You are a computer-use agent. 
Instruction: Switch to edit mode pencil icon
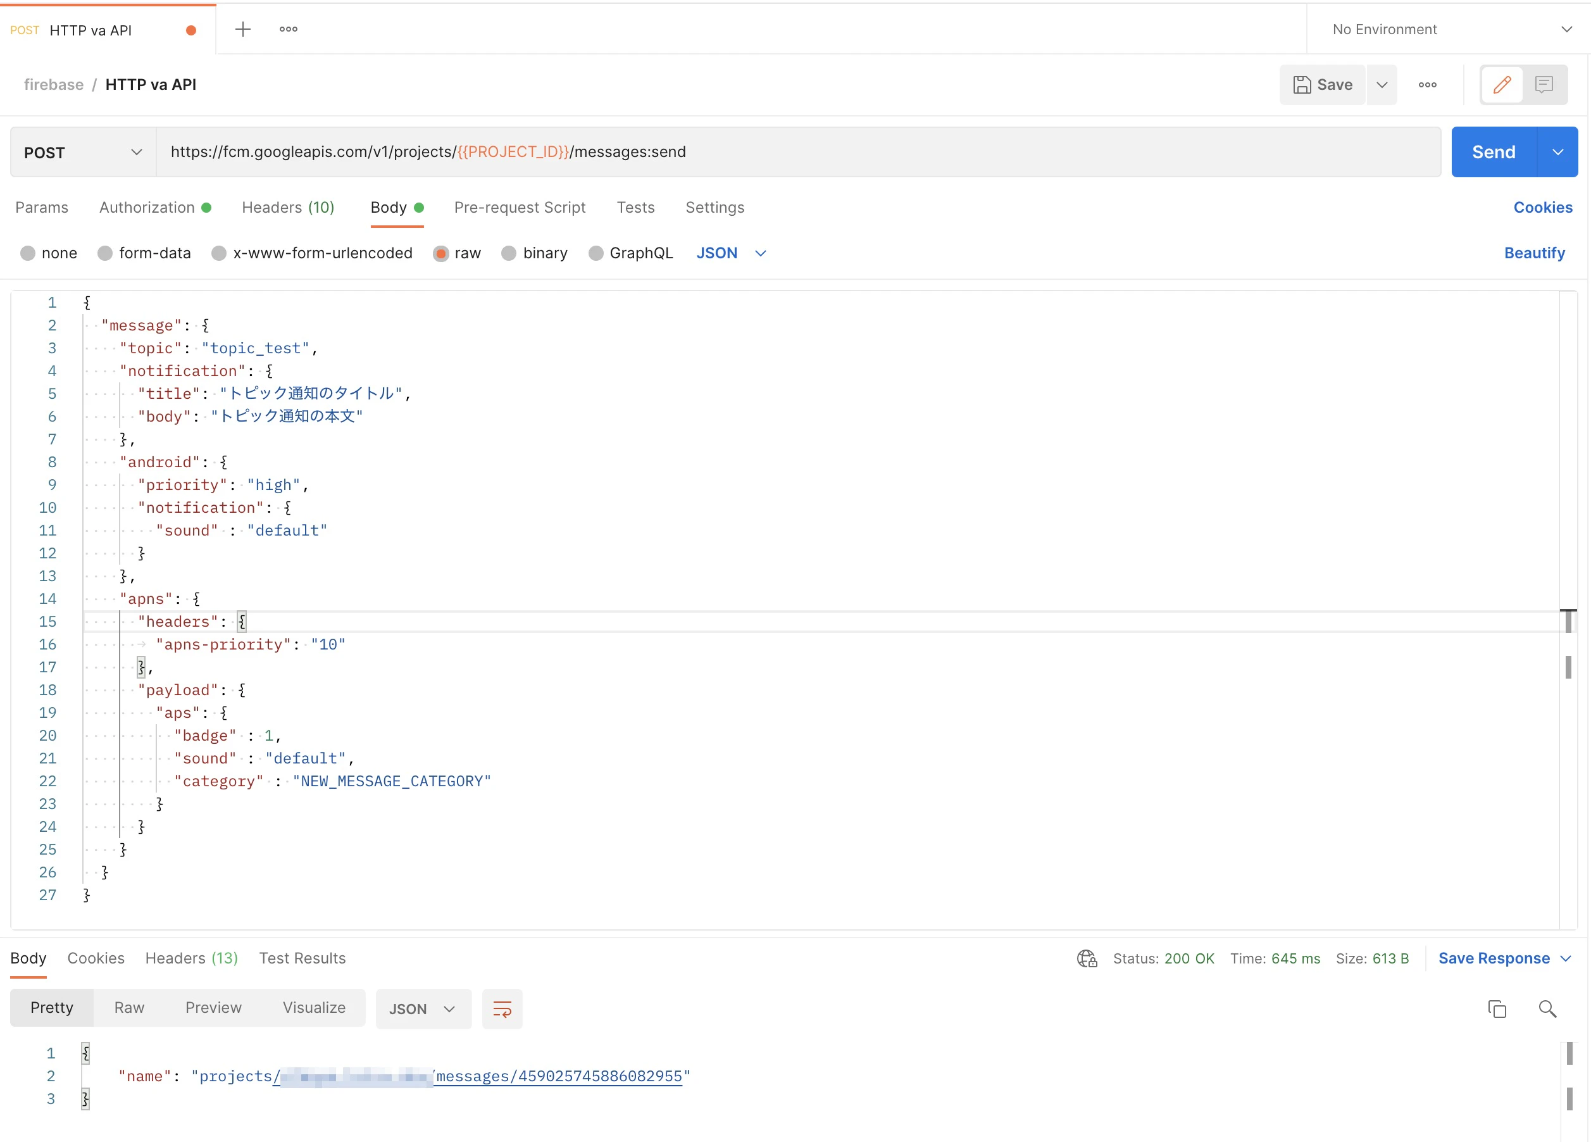click(x=1502, y=85)
